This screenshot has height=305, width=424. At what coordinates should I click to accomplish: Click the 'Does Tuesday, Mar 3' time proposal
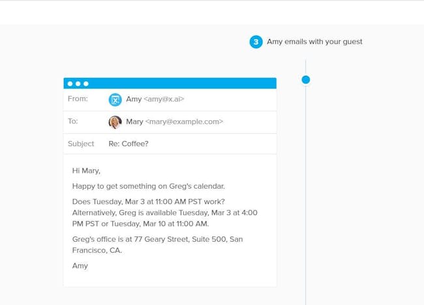(x=149, y=202)
